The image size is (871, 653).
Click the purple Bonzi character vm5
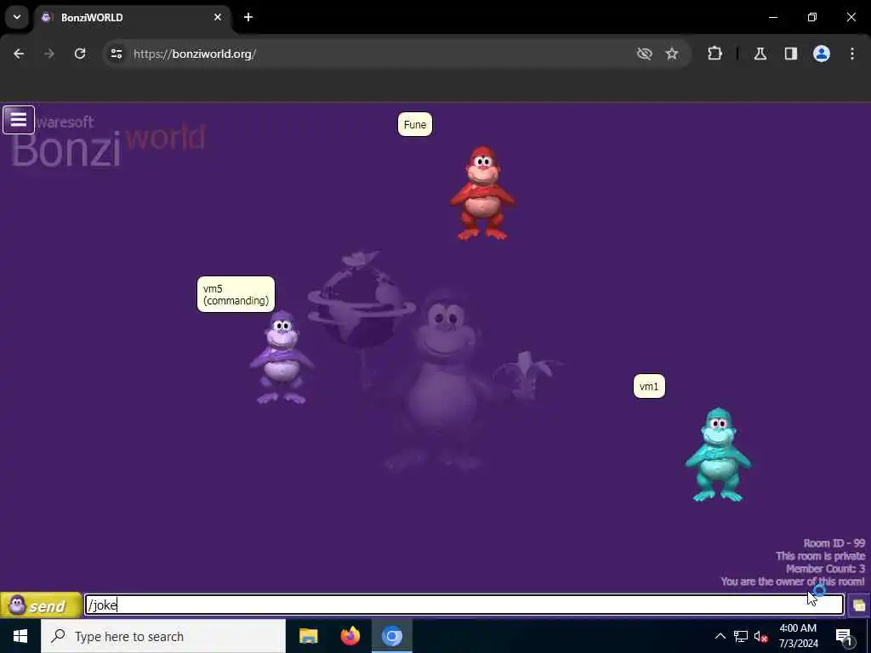pos(282,358)
